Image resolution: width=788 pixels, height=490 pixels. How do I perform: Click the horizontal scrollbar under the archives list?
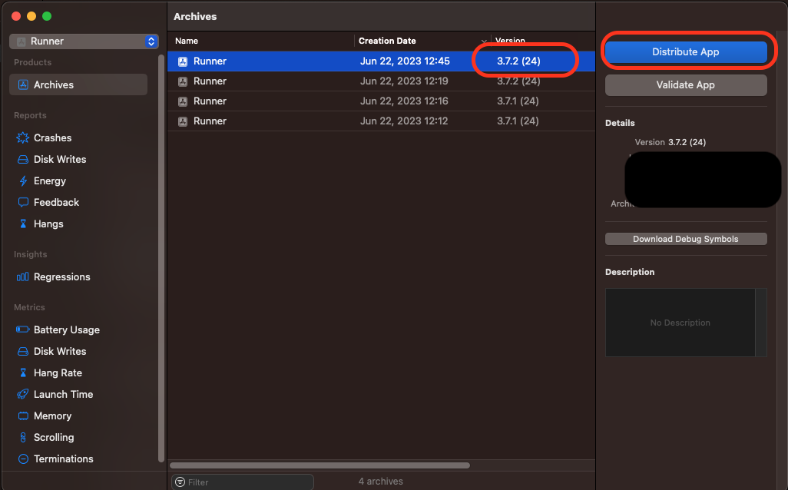pyautogui.click(x=320, y=465)
